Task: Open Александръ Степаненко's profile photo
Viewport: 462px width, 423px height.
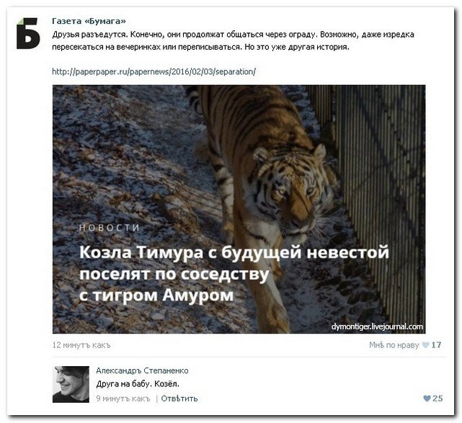Action: (x=71, y=384)
